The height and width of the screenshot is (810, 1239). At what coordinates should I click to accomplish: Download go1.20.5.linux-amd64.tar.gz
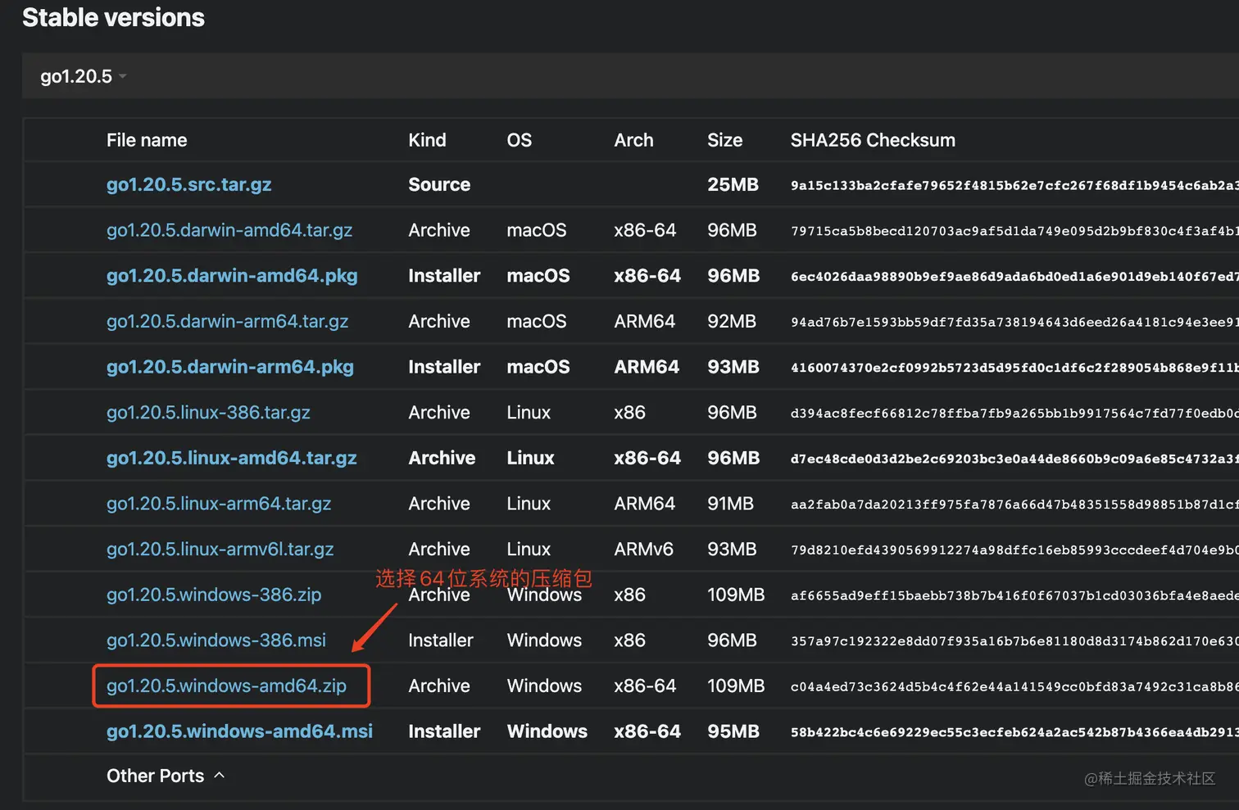(x=232, y=458)
